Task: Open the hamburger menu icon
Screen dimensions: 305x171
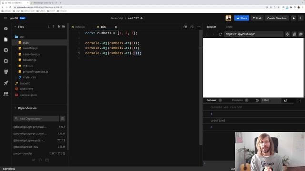Action: point(5,18)
